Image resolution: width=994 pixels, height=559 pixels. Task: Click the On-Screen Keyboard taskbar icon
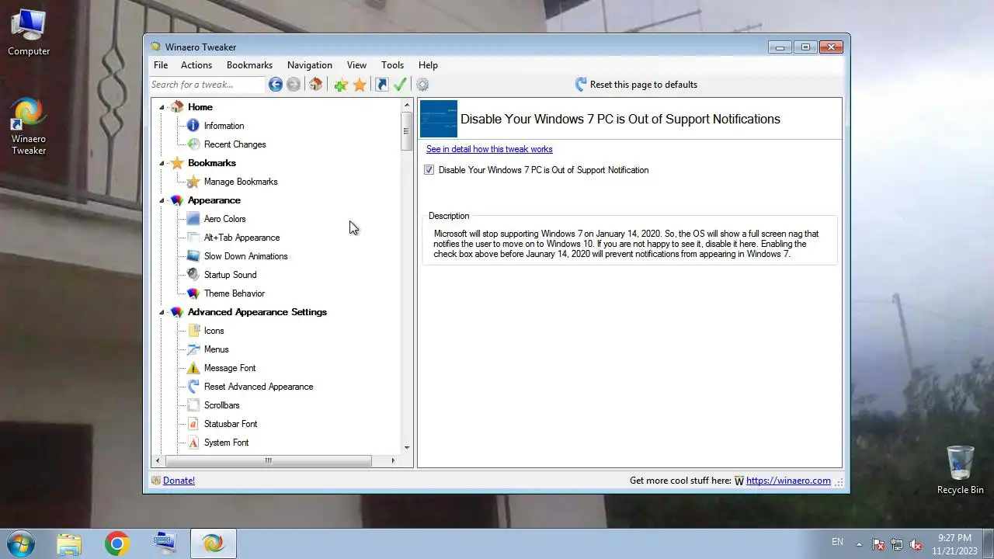tap(165, 543)
